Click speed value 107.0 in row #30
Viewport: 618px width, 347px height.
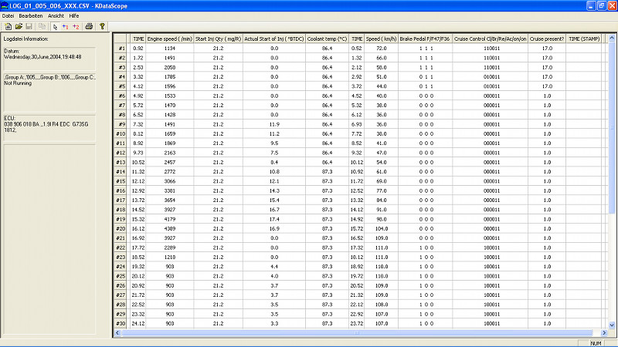[381, 323]
